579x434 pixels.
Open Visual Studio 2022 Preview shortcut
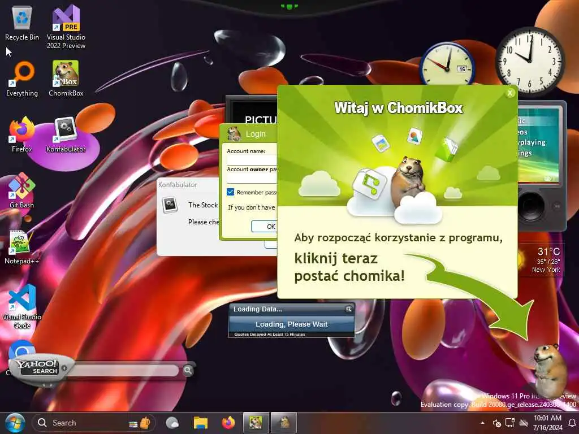click(x=66, y=27)
